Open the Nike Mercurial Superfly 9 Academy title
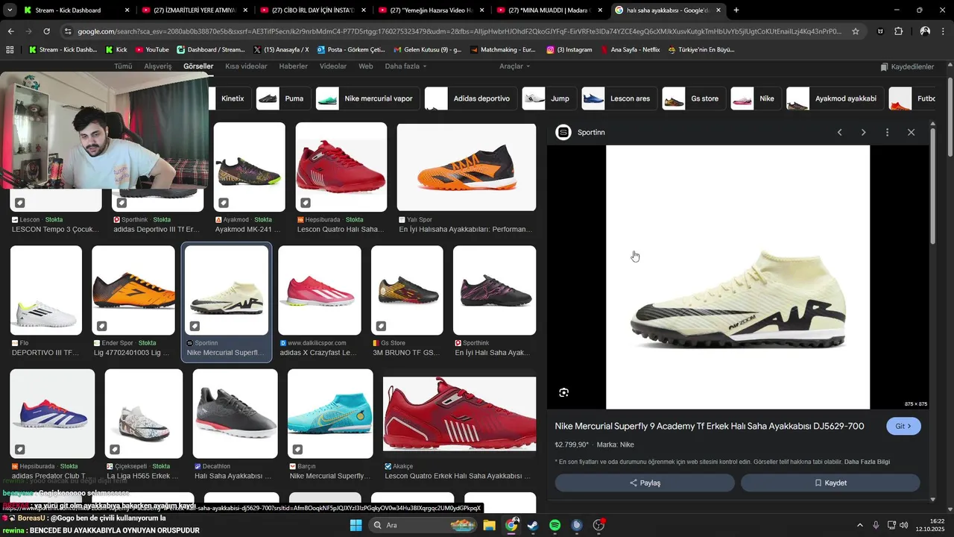The image size is (954, 537). tap(710, 426)
